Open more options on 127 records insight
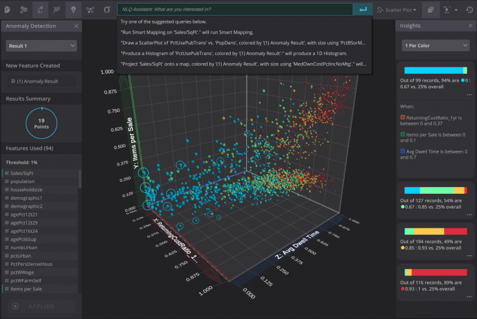Image resolution: width=477 pixels, height=319 pixels. coord(469,215)
